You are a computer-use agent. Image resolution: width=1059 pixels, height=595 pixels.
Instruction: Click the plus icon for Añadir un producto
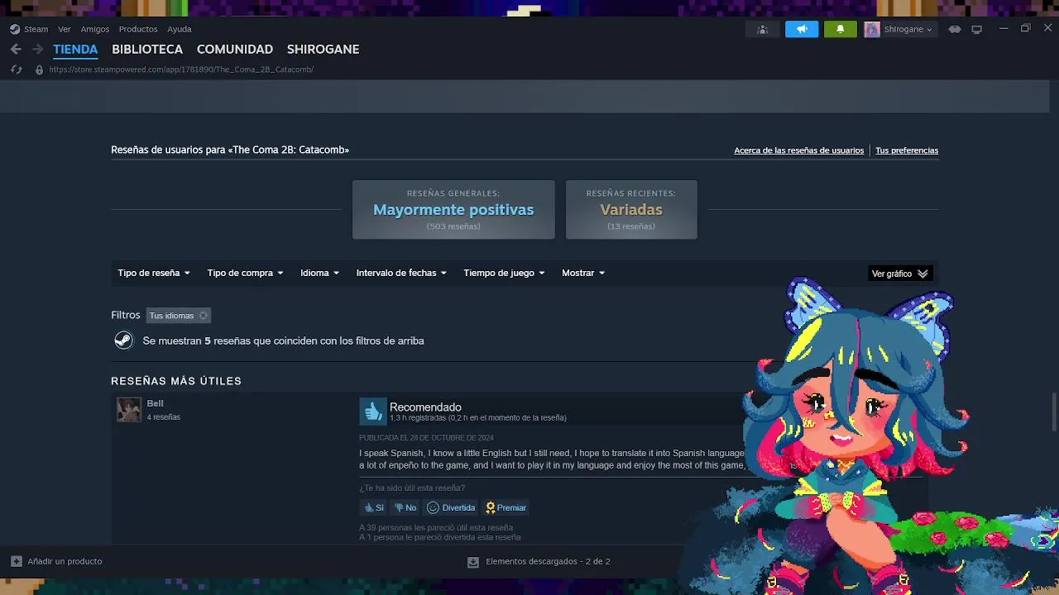pyautogui.click(x=17, y=561)
